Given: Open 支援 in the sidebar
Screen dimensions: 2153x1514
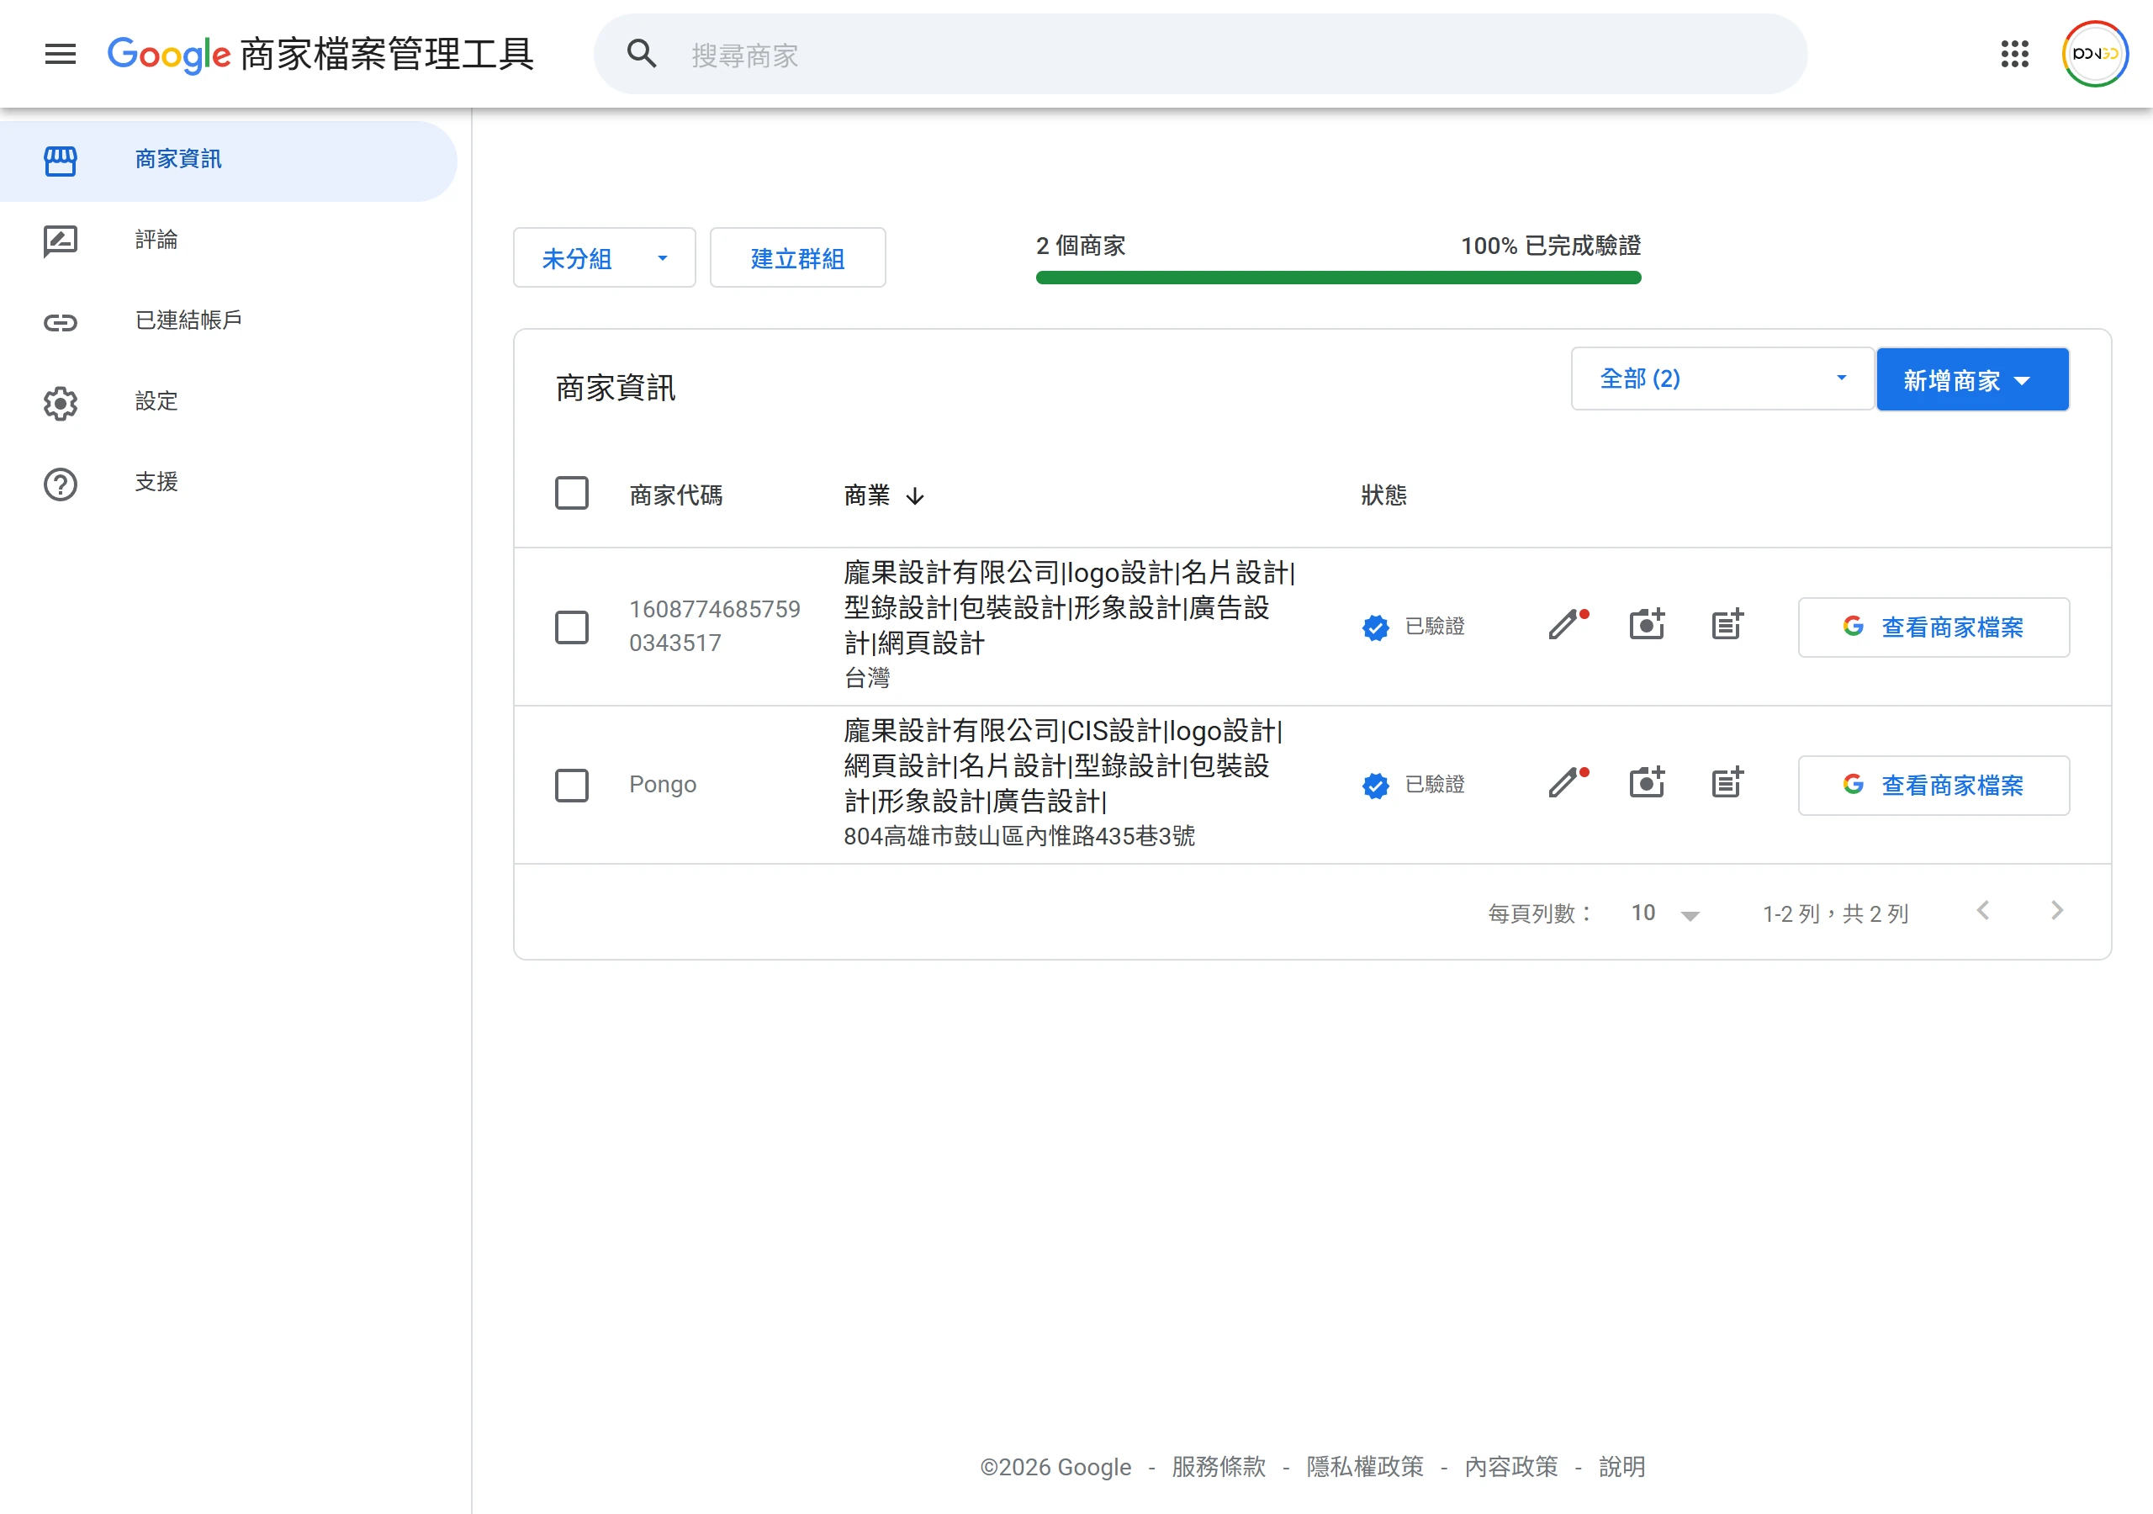Looking at the screenshot, I should coord(228,483).
